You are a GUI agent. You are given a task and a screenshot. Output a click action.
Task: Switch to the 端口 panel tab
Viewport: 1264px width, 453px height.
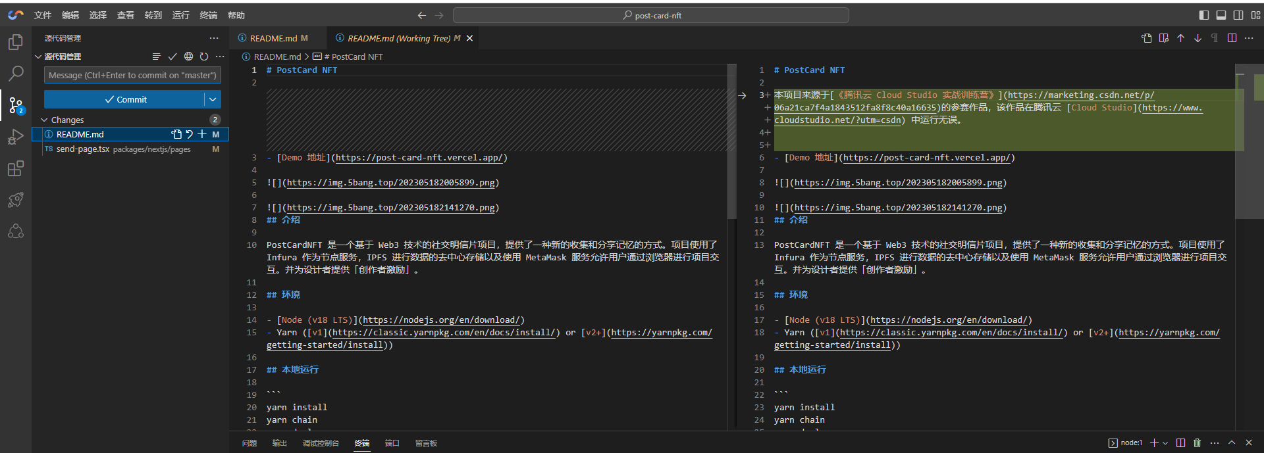(x=392, y=443)
